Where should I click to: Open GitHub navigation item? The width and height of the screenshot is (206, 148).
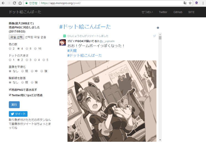[178, 12]
